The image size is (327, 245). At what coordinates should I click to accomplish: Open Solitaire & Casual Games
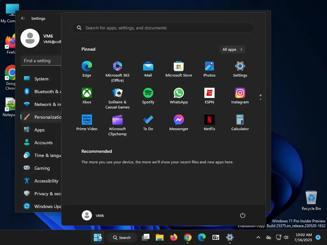(x=118, y=98)
